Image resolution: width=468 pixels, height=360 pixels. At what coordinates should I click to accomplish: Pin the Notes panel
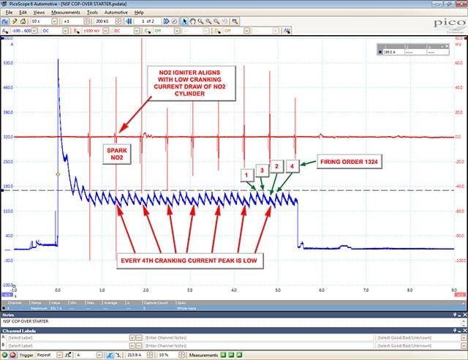click(x=455, y=315)
